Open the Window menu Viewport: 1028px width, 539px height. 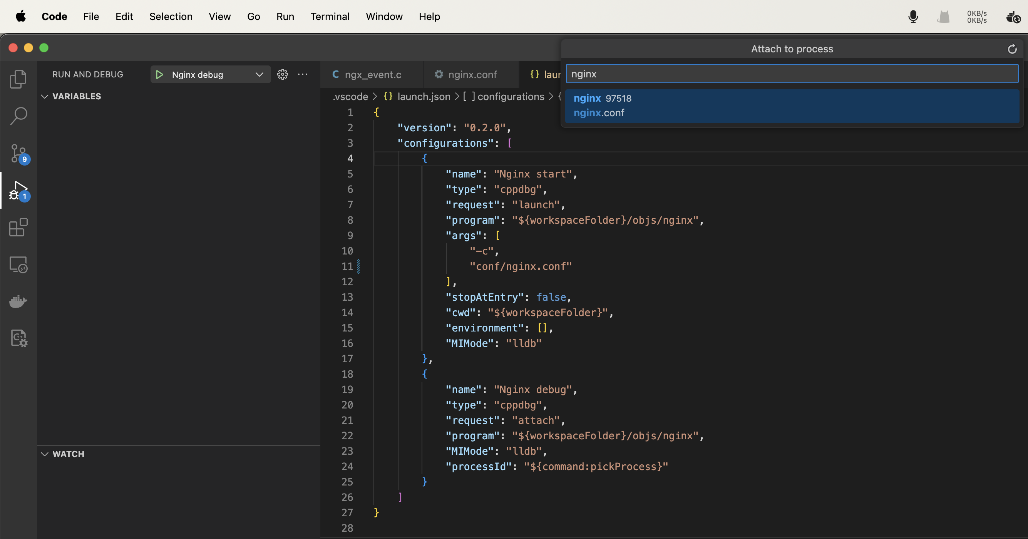pyautogui.click(x=384, y=16)
